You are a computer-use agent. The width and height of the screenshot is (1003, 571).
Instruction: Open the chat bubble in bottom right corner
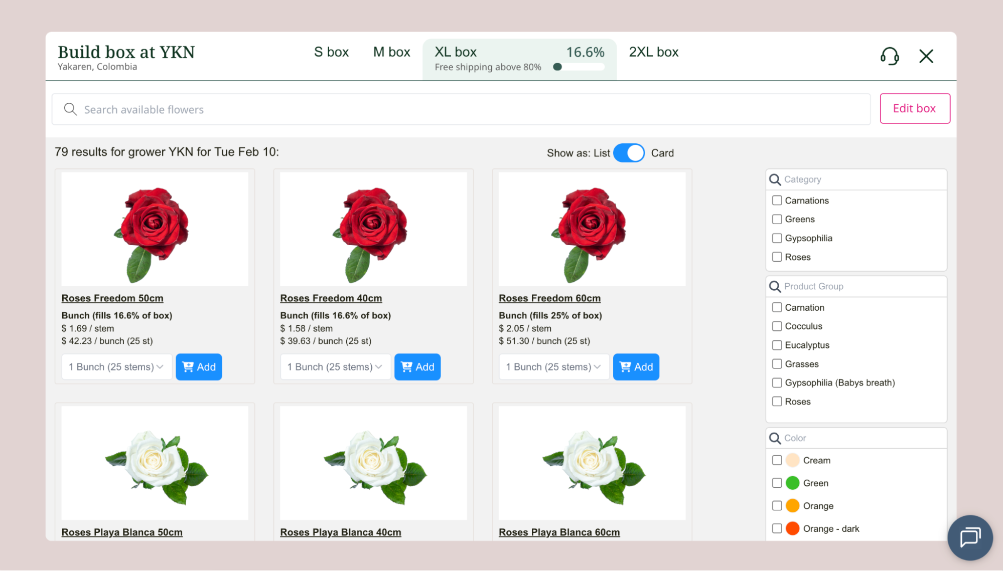click(969, 537)
